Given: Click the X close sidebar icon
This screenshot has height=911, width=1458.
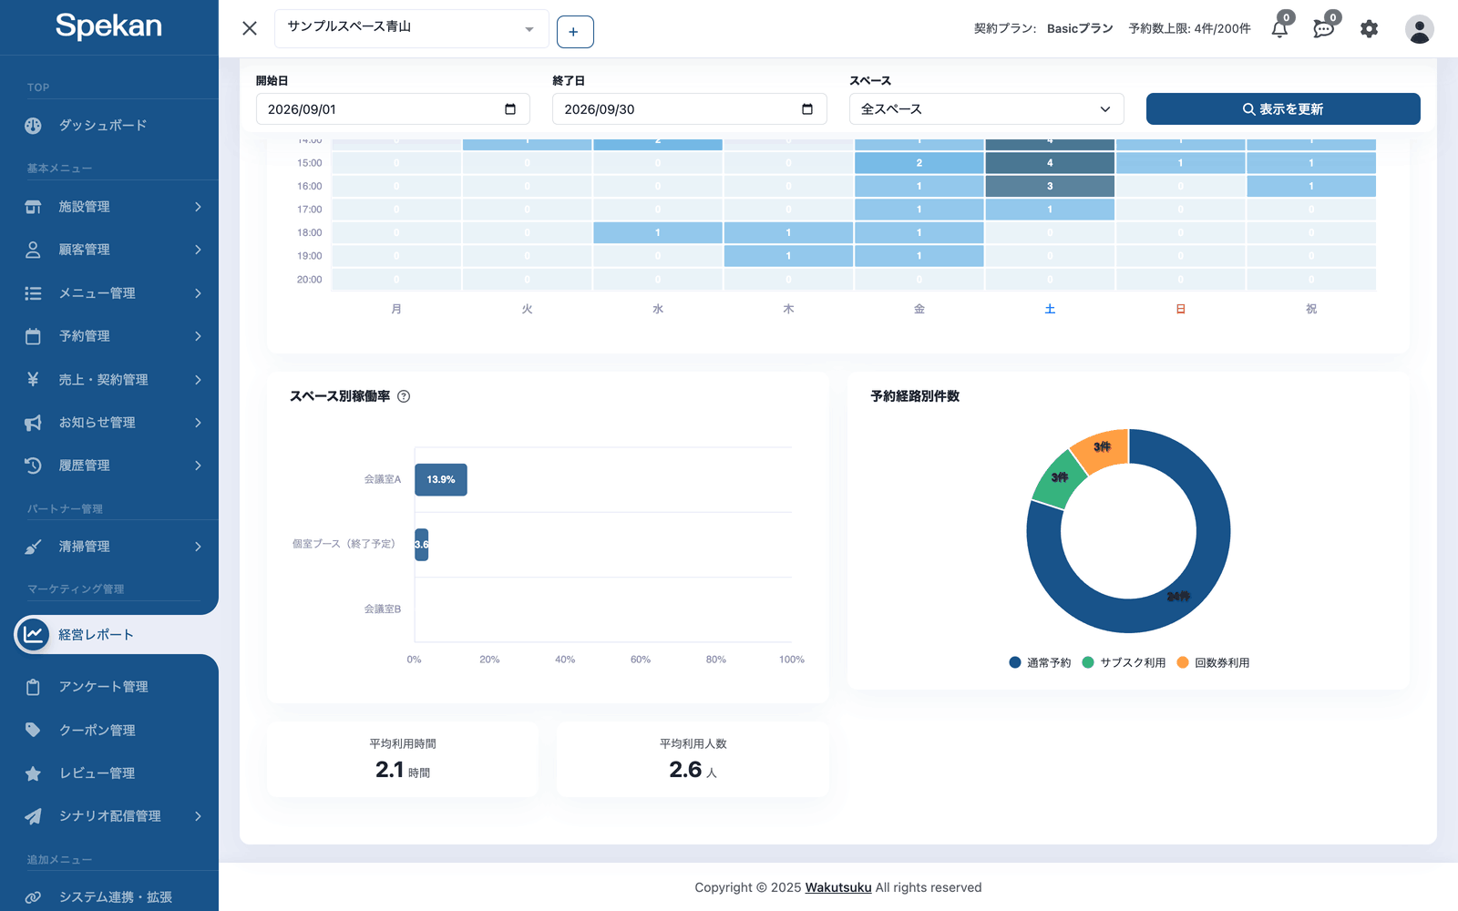Looking at the screenshot, I should tap(250, 28).
